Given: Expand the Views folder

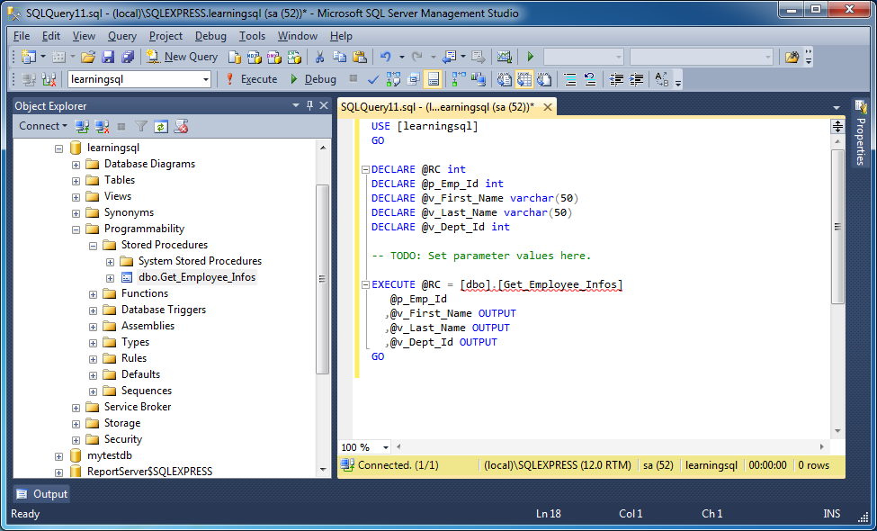Looking at the screenshot, I should pyautogui.click(x=76, y=197).
